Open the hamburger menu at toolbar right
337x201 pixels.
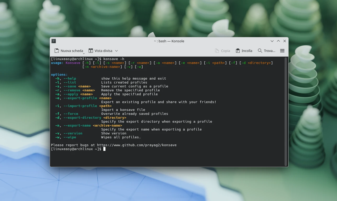[282, 51]
